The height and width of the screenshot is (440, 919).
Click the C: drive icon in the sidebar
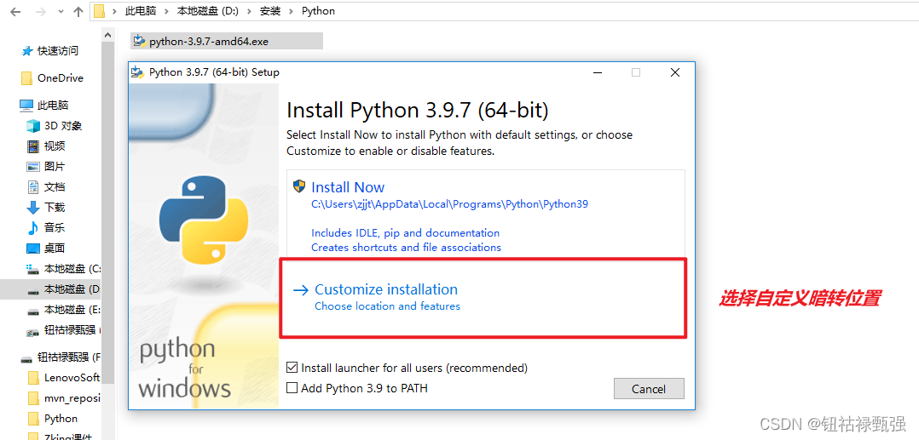[33, 269]
